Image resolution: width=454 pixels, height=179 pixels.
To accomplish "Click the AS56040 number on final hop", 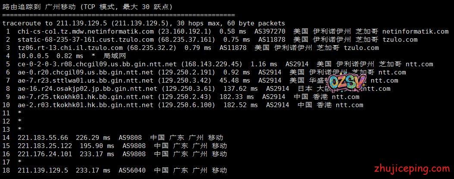I will point(132,170).
